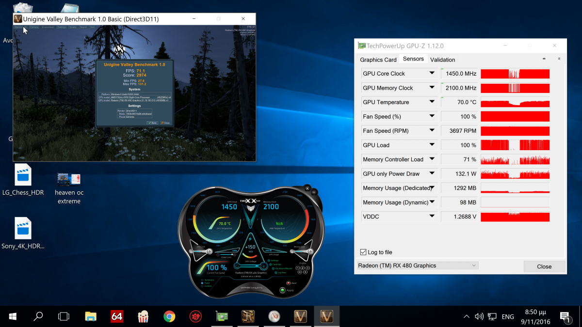Image resolution: width=582 pixels, height=327 pixels.
Task: Click the taskbar clock showing 8:50
Action: click(x=534, y=316)
